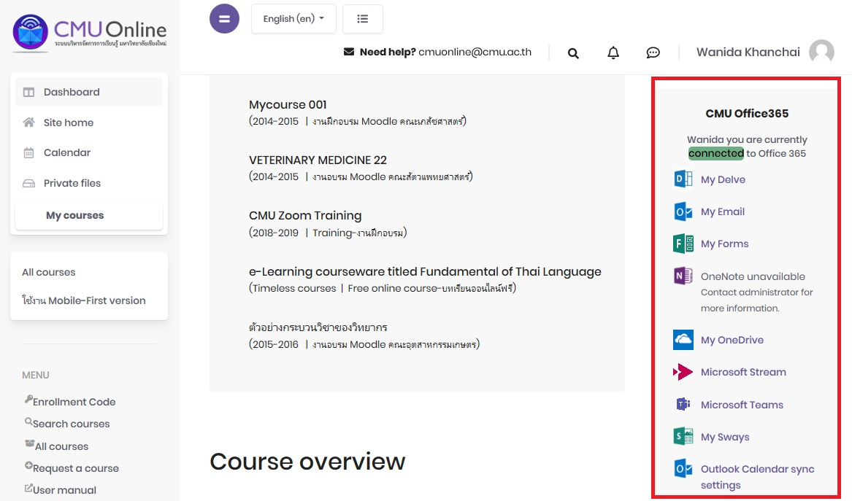The height and width of the screenshot is (501, 852).
Task: Open notifications bell
Action: [x=613, y=53]
